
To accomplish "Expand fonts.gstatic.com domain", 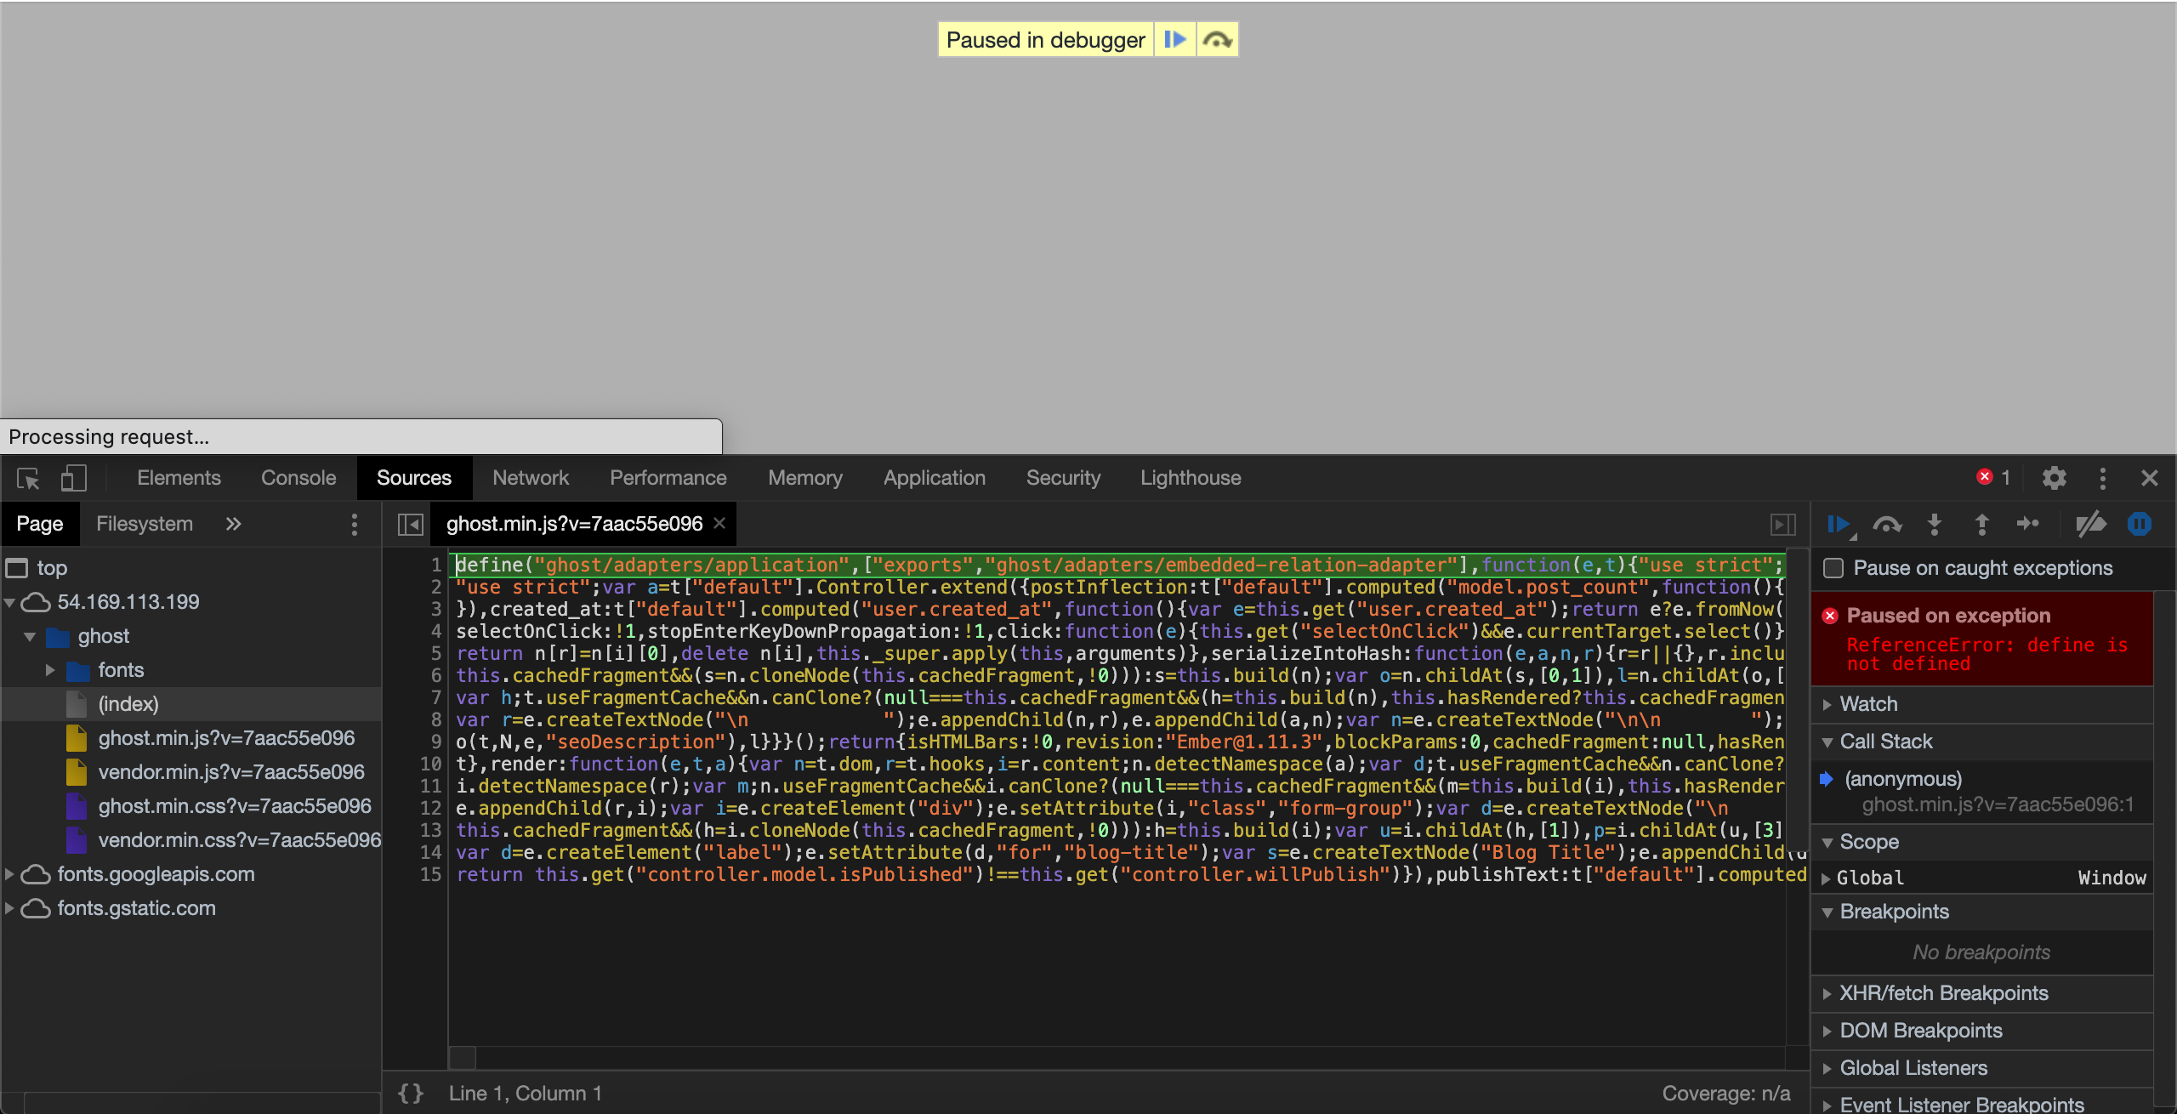I will pos(10,908).
